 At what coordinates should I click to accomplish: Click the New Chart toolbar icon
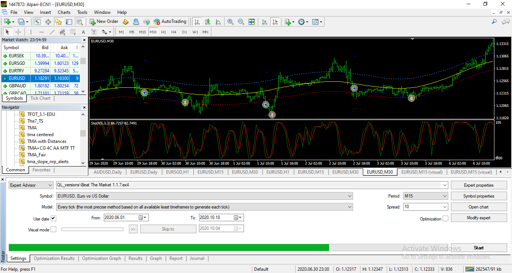7,22
